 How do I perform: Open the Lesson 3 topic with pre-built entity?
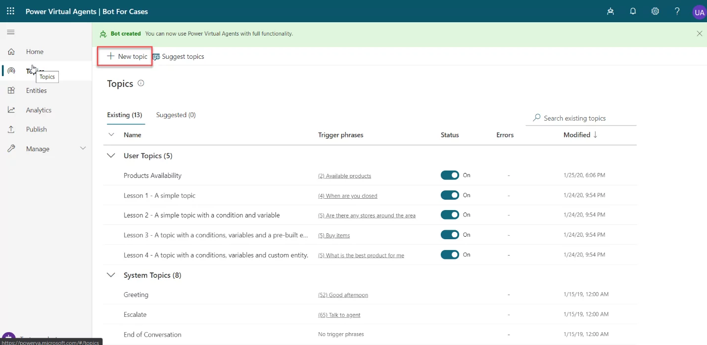216,235
